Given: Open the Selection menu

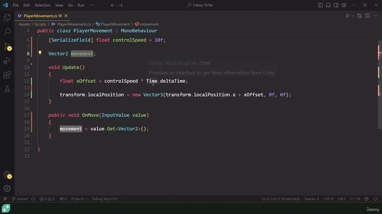Looking at the screenshot, I should 42,5.
